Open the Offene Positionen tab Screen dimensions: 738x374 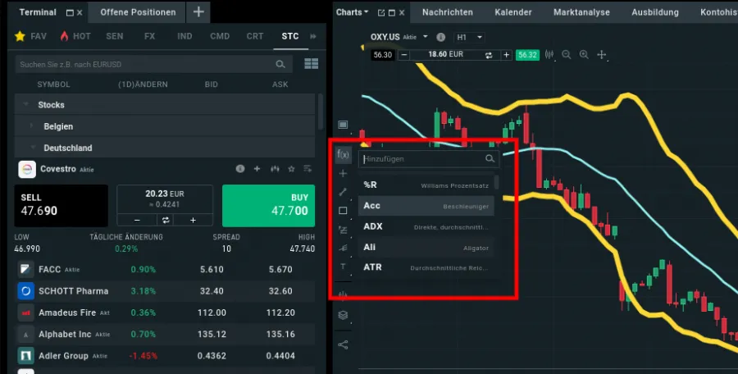(138, 12)
